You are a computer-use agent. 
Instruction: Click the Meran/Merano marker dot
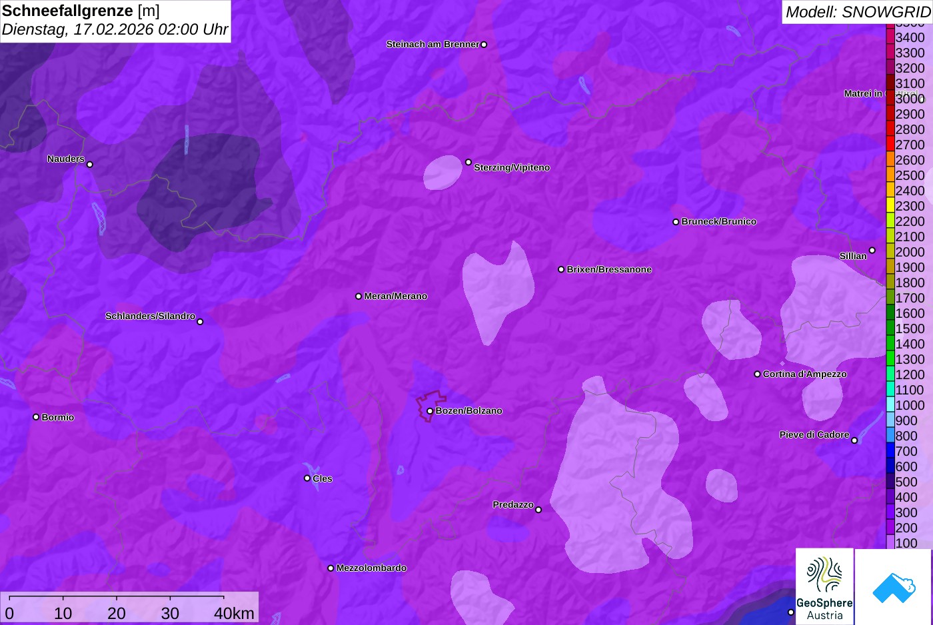click(x=359, y=296)
